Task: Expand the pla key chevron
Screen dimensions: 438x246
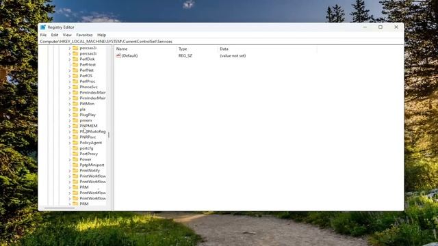Action: click(70, 109)
